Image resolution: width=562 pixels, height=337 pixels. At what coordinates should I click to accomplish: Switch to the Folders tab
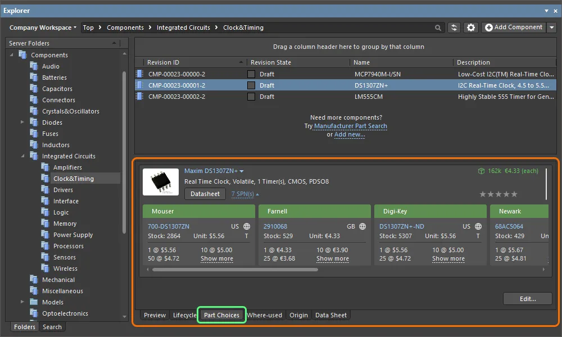(x=24, y=327)
